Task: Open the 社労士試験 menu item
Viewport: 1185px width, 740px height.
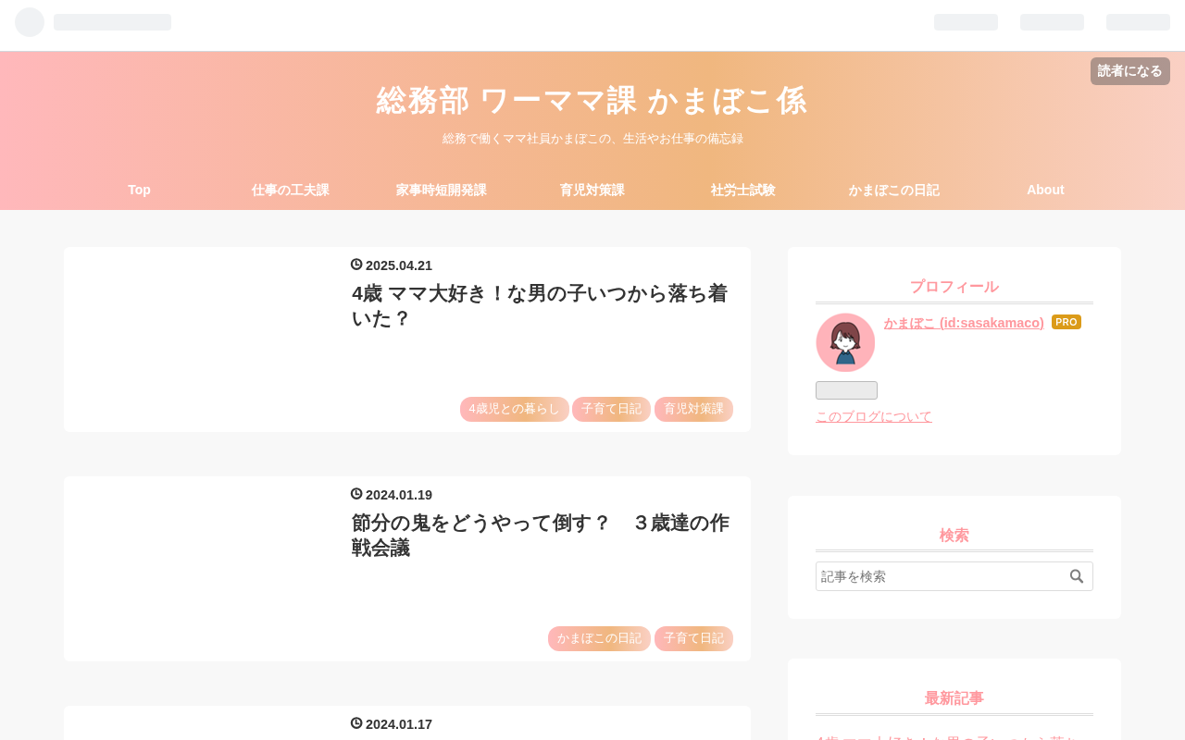Action: tap(743, 190)
